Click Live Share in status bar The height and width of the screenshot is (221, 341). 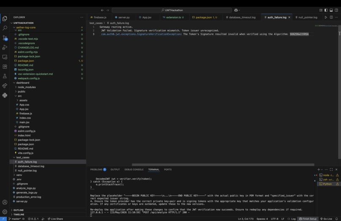click(55, 219)
